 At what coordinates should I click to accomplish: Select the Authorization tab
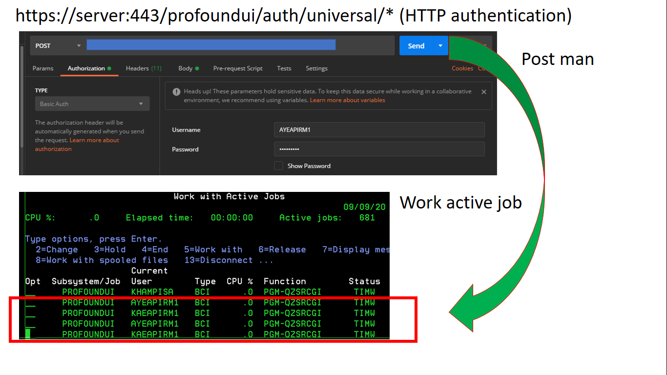click(89, 68)
